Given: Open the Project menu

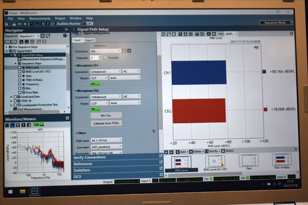Looking at the screenshot, I should [x=60, y=18].
